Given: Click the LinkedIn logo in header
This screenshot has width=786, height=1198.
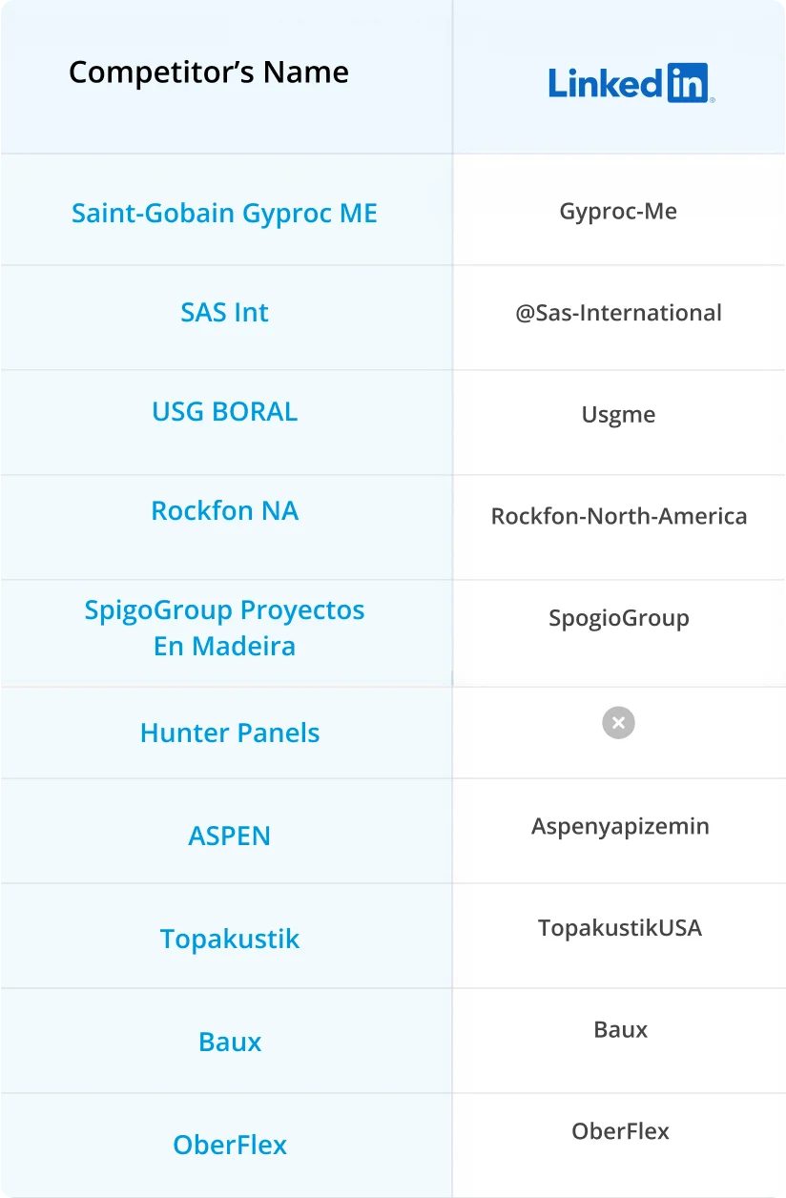Looking at the screenshot, I should 631,83.
